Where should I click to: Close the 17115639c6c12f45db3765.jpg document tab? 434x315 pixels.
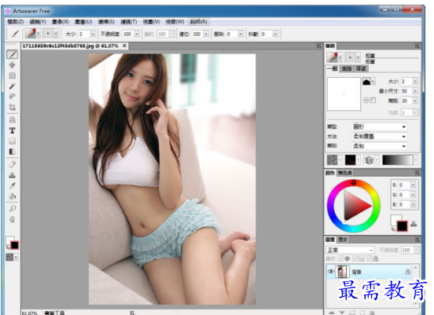pyautogui.click(x=125, y=46)
